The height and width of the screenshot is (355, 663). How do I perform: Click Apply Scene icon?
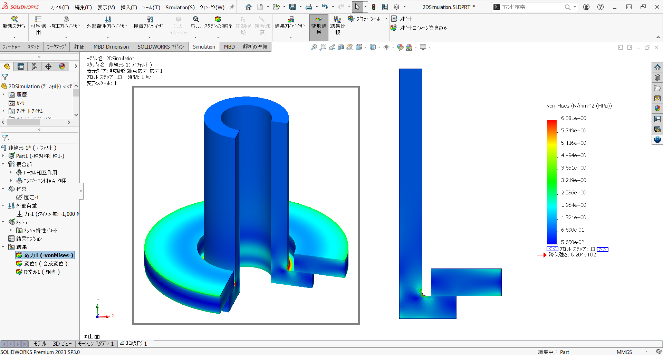pos(409,47)
